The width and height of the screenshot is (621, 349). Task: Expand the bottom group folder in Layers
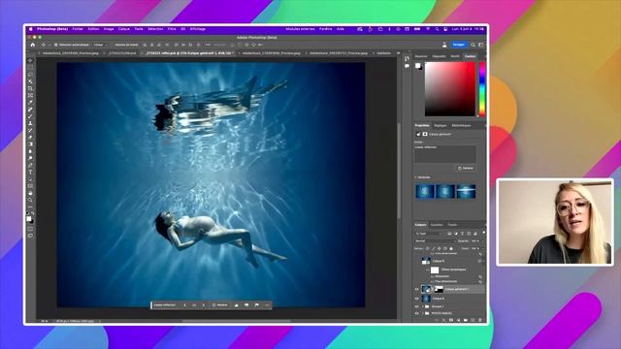[x=423, y=313]
